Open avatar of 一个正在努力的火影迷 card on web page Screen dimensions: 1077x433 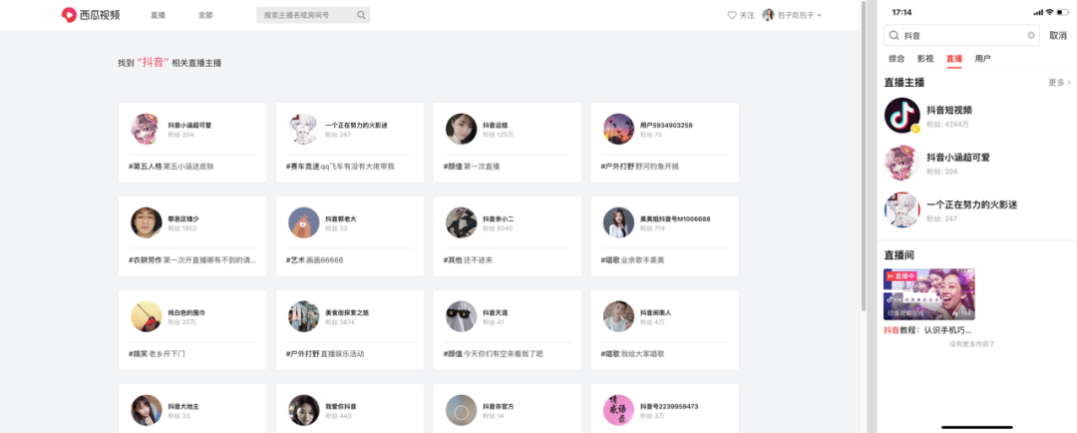303,130
